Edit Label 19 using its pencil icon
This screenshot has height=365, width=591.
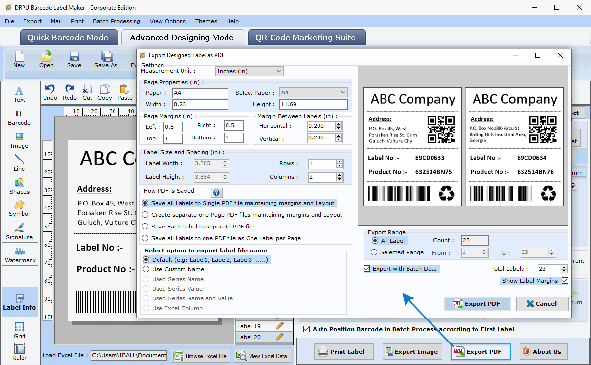click(280, 326)
